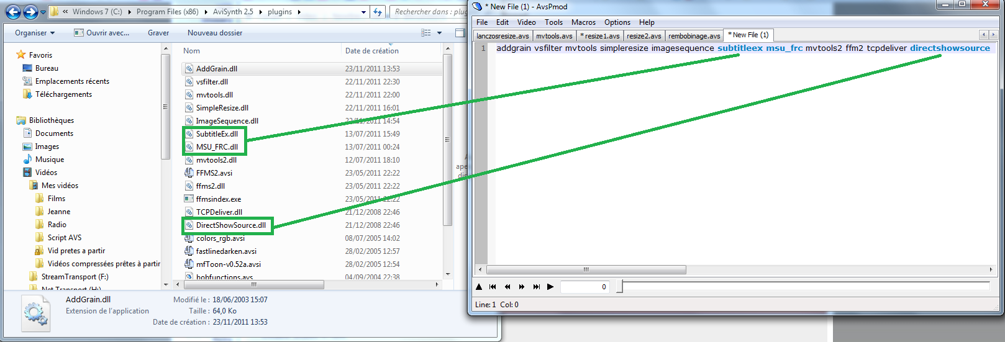Screen dimensions: 1005x342
Task: Click the Explorer back navigation arrow
Action: pyautogui.click(x=14, y=12)
